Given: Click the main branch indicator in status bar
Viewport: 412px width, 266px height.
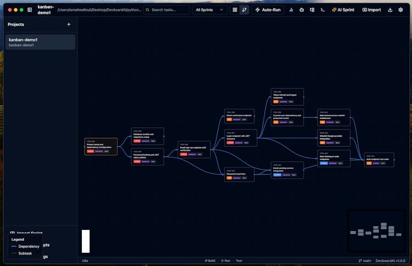Looking at the screenshot, I should [x=365, y=261].
